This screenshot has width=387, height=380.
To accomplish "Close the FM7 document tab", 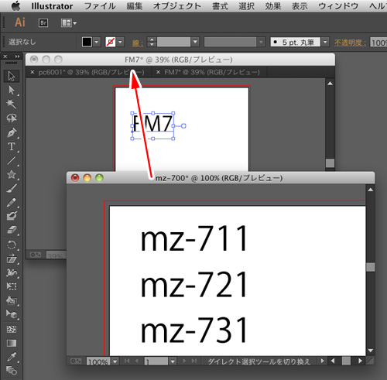I will (x=158, y=72).
